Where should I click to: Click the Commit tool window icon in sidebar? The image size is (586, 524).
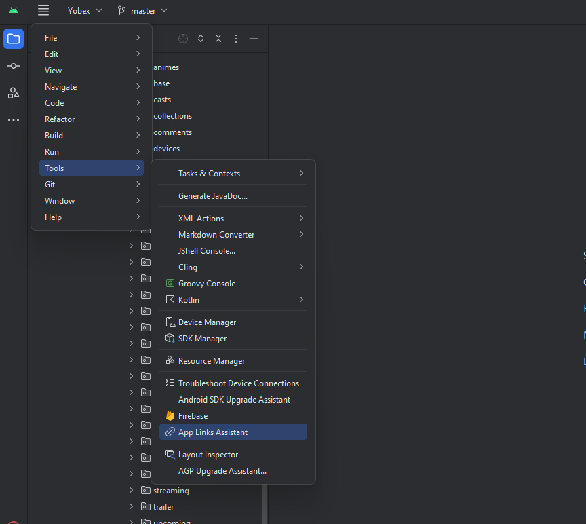click(x=14, y=66)
